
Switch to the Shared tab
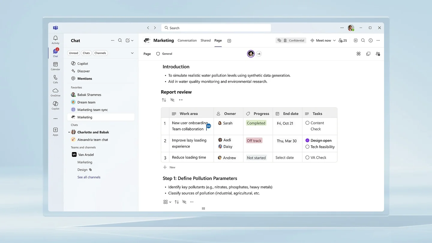[205, 40]
